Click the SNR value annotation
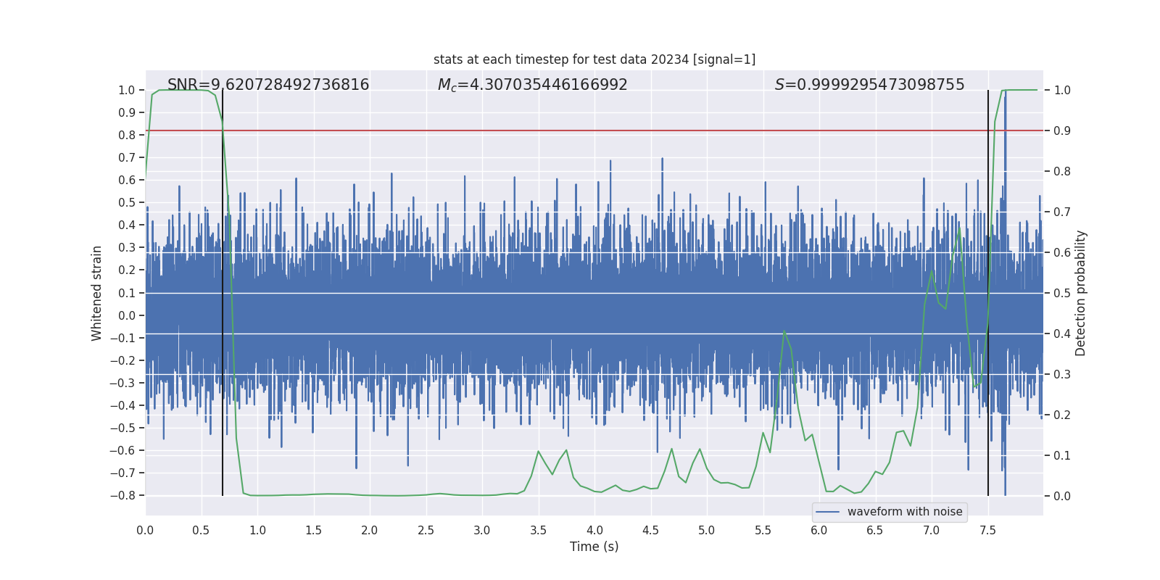Screen dimensions: 1160x580 point(268,85)
